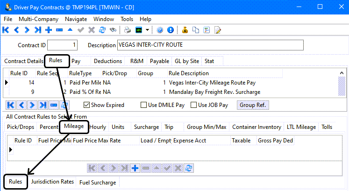Uncheck the Show Expired checkbox

click(x=86, y=105)
